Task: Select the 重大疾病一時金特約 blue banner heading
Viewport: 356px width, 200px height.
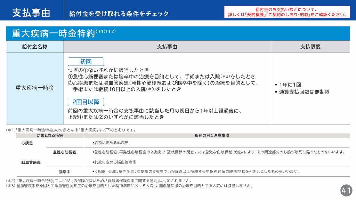Action: [54, 33]
